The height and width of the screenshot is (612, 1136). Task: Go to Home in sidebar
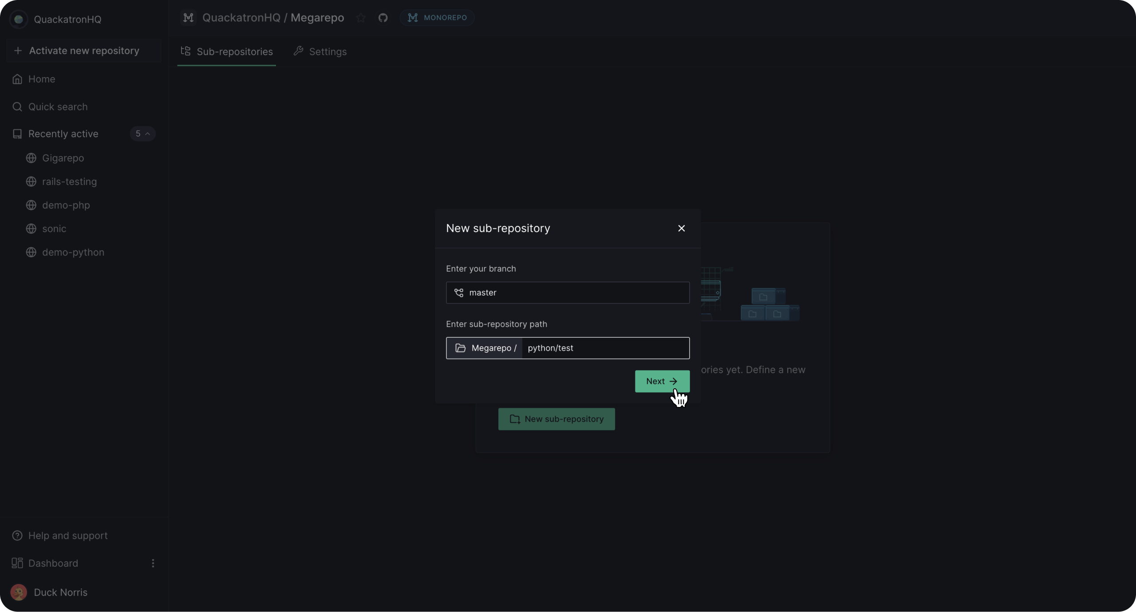pos(42,79)
